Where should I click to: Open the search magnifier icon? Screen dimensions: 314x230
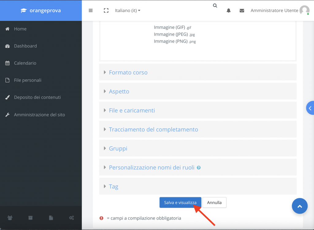click(x=215, y=6)
